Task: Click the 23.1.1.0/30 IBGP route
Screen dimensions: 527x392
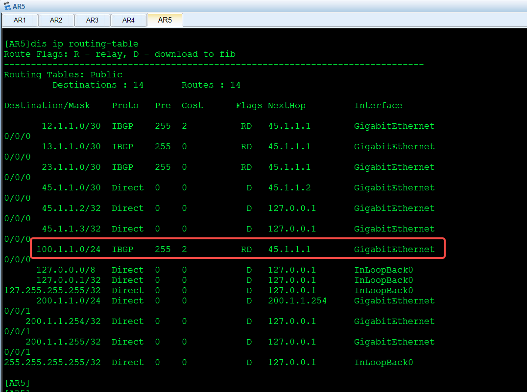Action: (71, 167)
